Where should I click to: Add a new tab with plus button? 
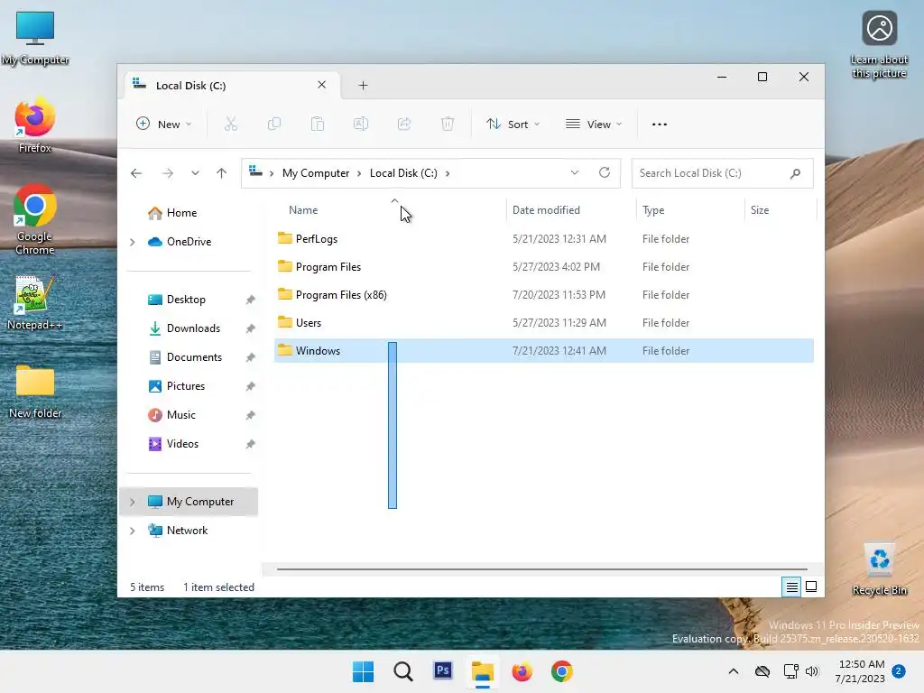click(363, 86)
